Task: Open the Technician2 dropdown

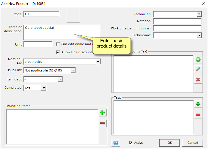Action: [x=199, y=35]
